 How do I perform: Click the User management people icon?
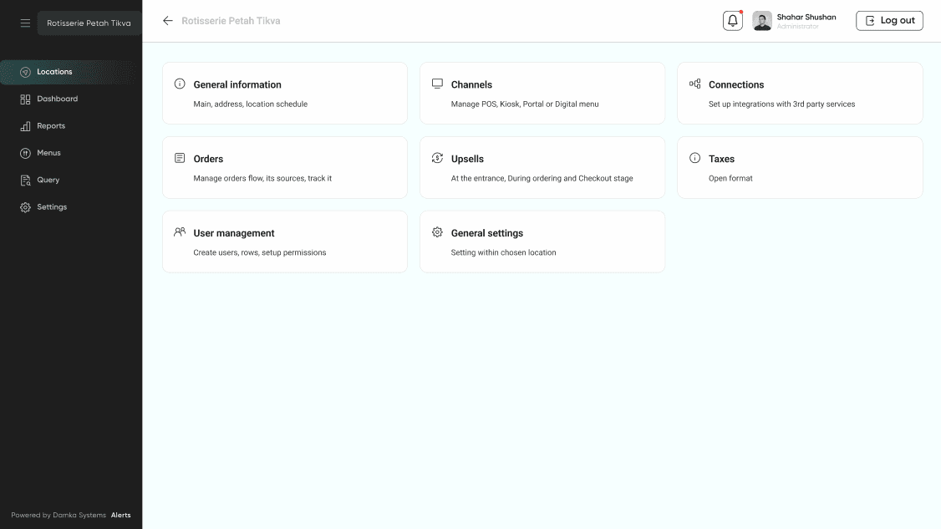[180, 231]
